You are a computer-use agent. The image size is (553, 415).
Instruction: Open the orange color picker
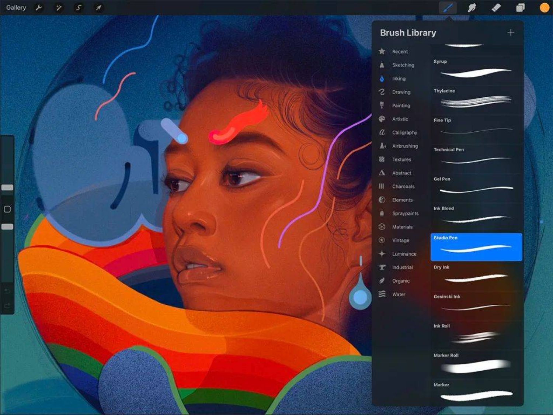pos(544,7)
